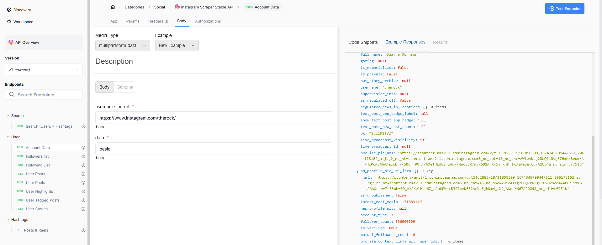Click the Search Endpoints input

[x=44, y=94]
